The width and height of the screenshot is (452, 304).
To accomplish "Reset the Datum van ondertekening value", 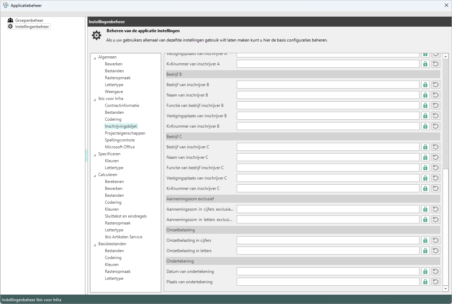I will point(436,271).
